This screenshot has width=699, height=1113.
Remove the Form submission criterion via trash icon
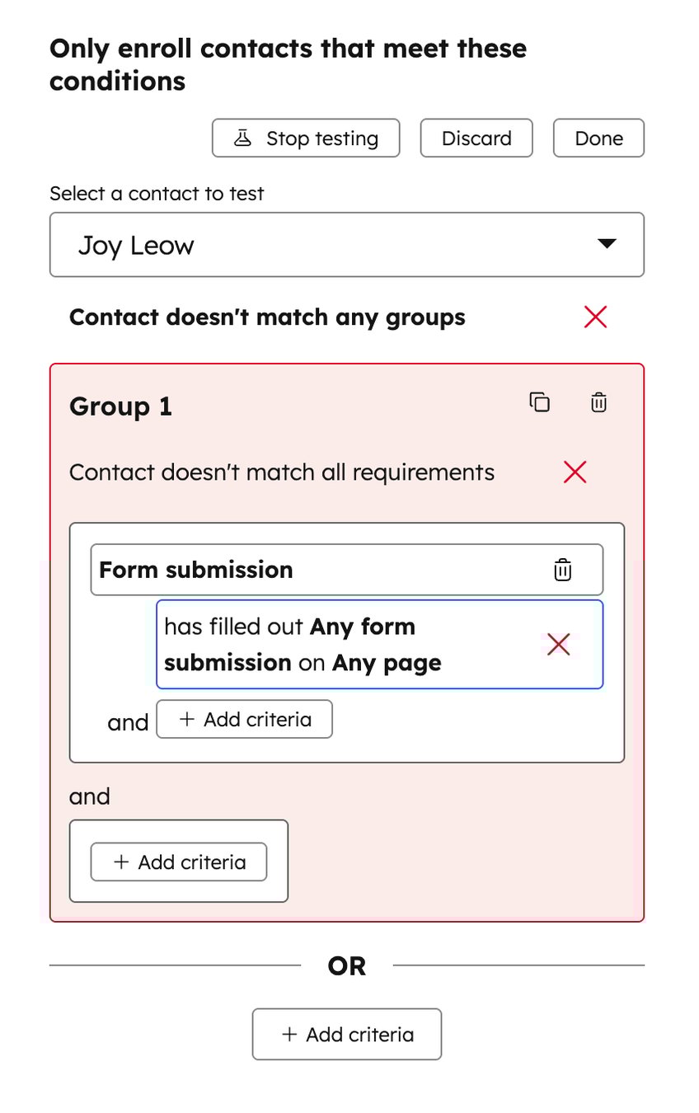point(563,569)
